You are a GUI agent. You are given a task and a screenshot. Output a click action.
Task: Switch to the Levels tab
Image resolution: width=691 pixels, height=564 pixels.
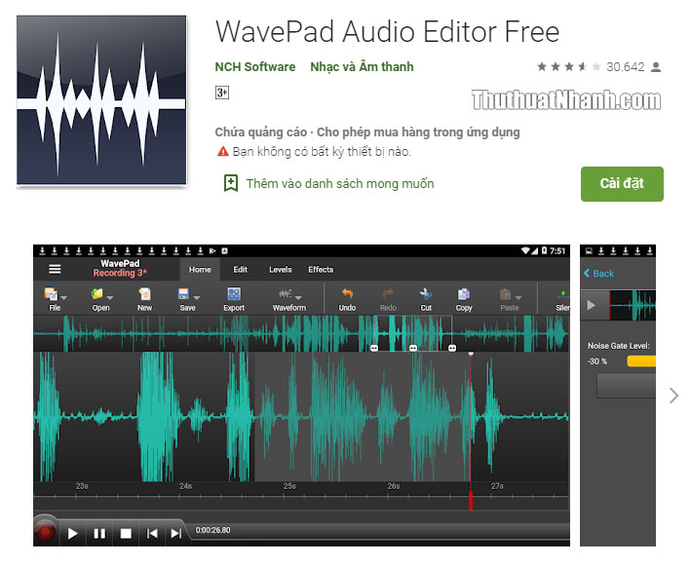[x=281, y=269]
